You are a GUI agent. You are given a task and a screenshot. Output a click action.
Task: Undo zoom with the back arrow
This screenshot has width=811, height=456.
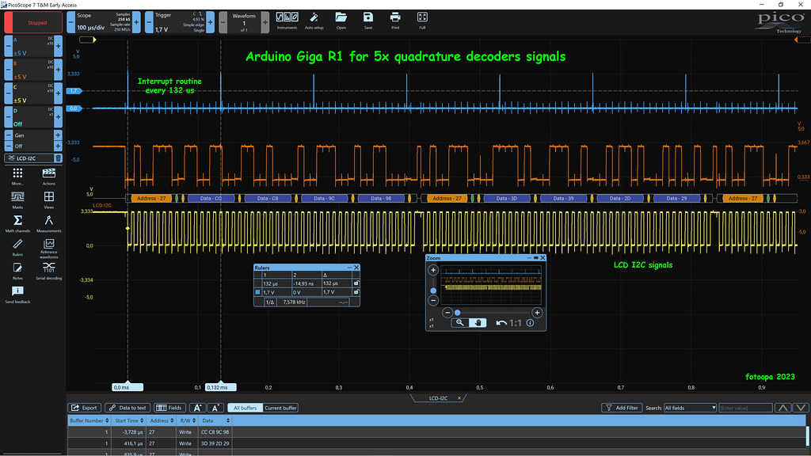(501, 323)
